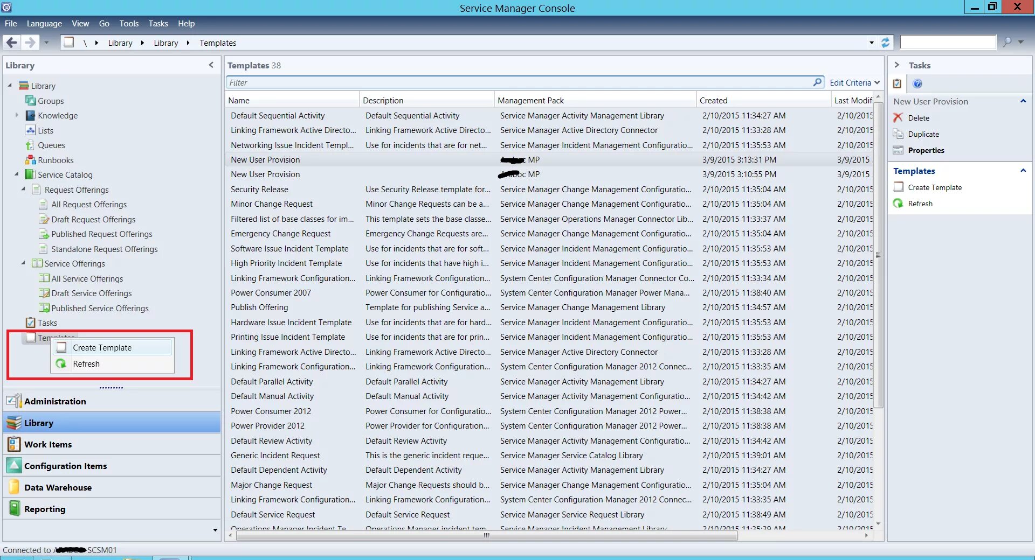This screenshot has width=1035, height=560.
Task: Click the Duplicate task link
Action: pos(923,134)
